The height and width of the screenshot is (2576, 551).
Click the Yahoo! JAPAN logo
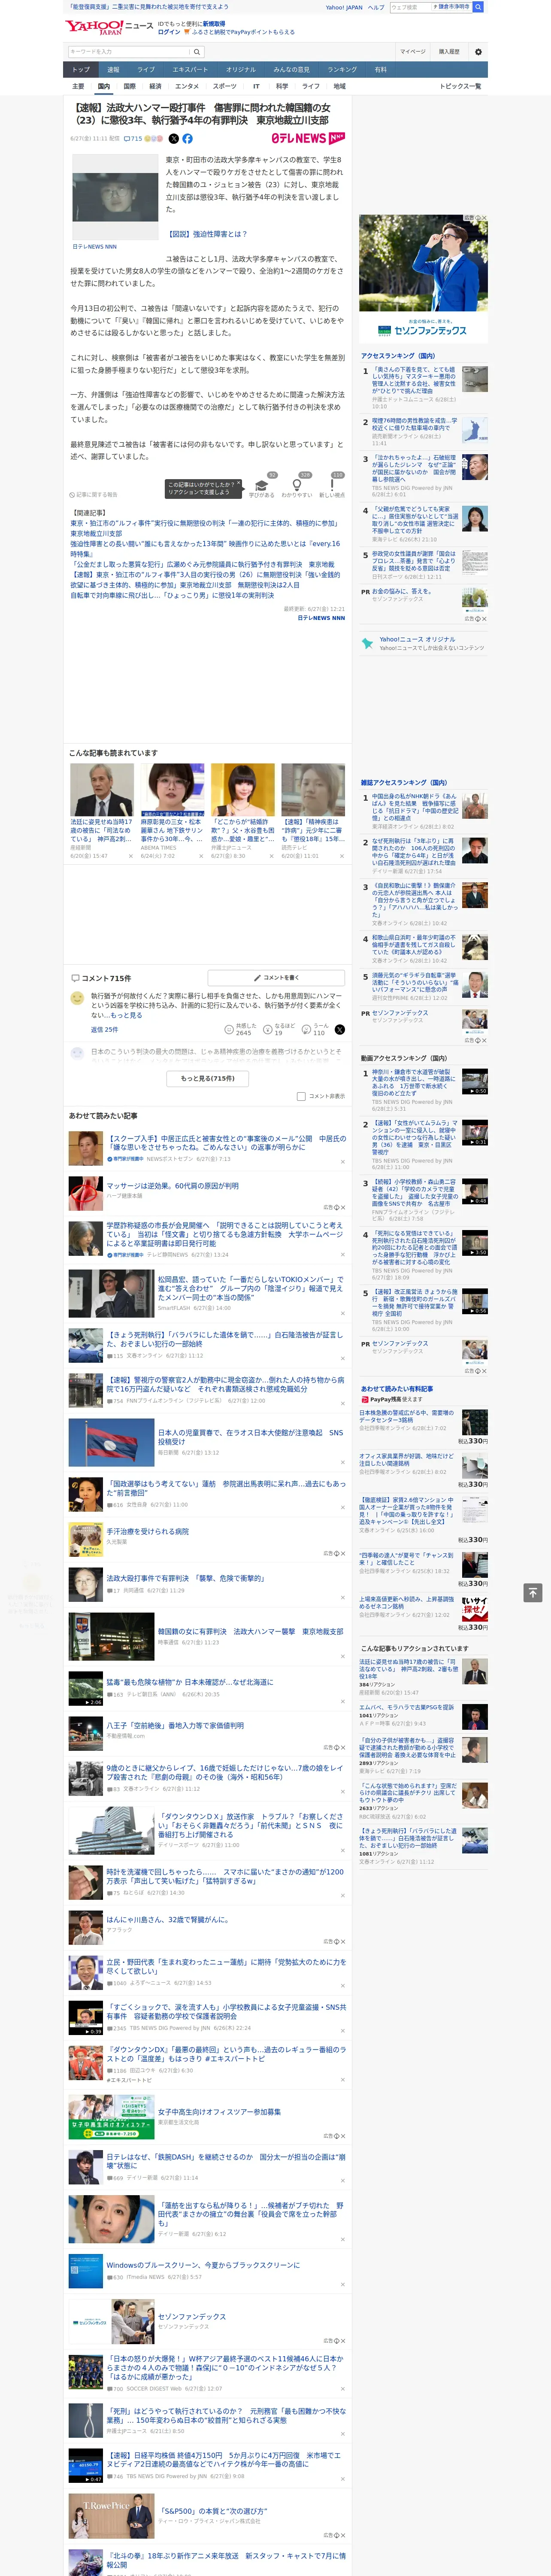point(94,27)
